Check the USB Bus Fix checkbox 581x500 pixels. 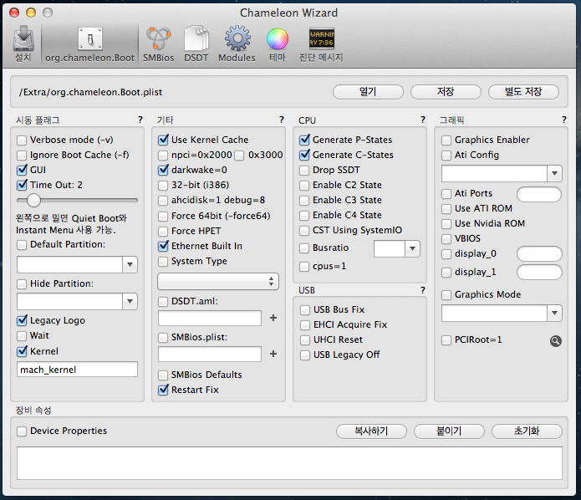305,310
